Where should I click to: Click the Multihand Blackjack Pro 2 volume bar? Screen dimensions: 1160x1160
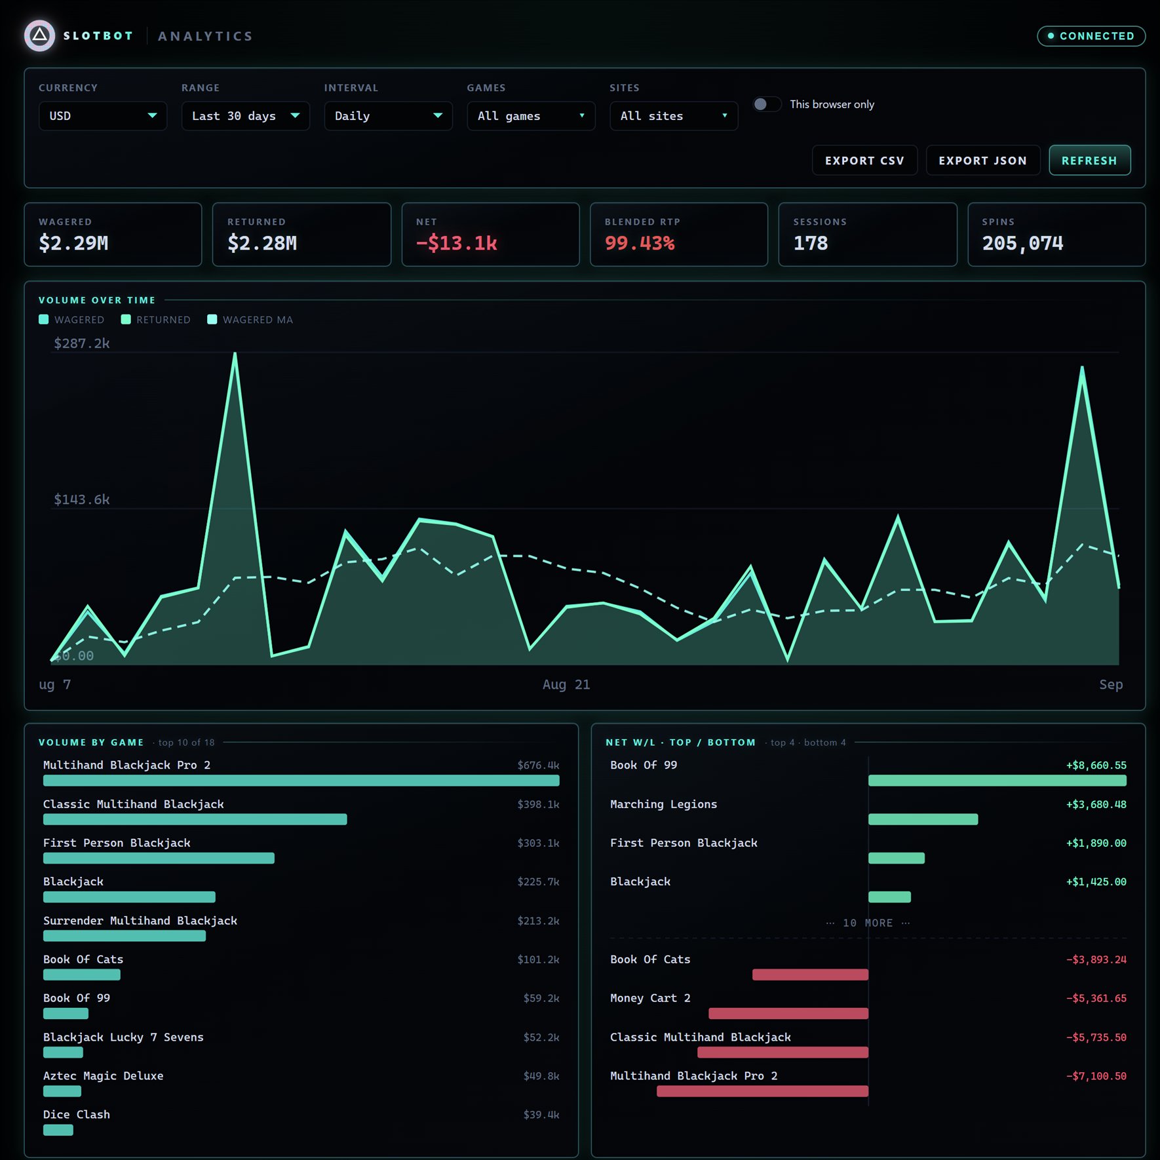click(x=301, y=781)
